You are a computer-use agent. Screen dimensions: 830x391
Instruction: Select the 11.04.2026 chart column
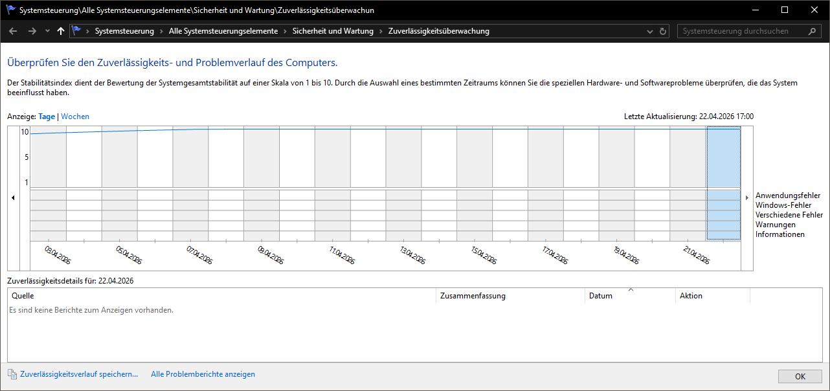(333, 183)
